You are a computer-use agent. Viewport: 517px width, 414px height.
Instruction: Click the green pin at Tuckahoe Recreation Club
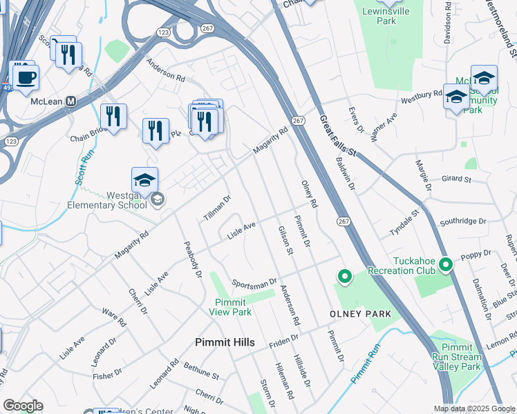(x=446, y=265)
